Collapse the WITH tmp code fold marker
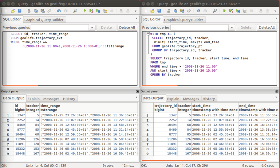280x168 pixels. 148,34
